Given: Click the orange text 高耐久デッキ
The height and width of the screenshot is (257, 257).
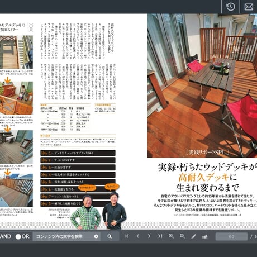Looking at the screenshot, I should 203,177.
